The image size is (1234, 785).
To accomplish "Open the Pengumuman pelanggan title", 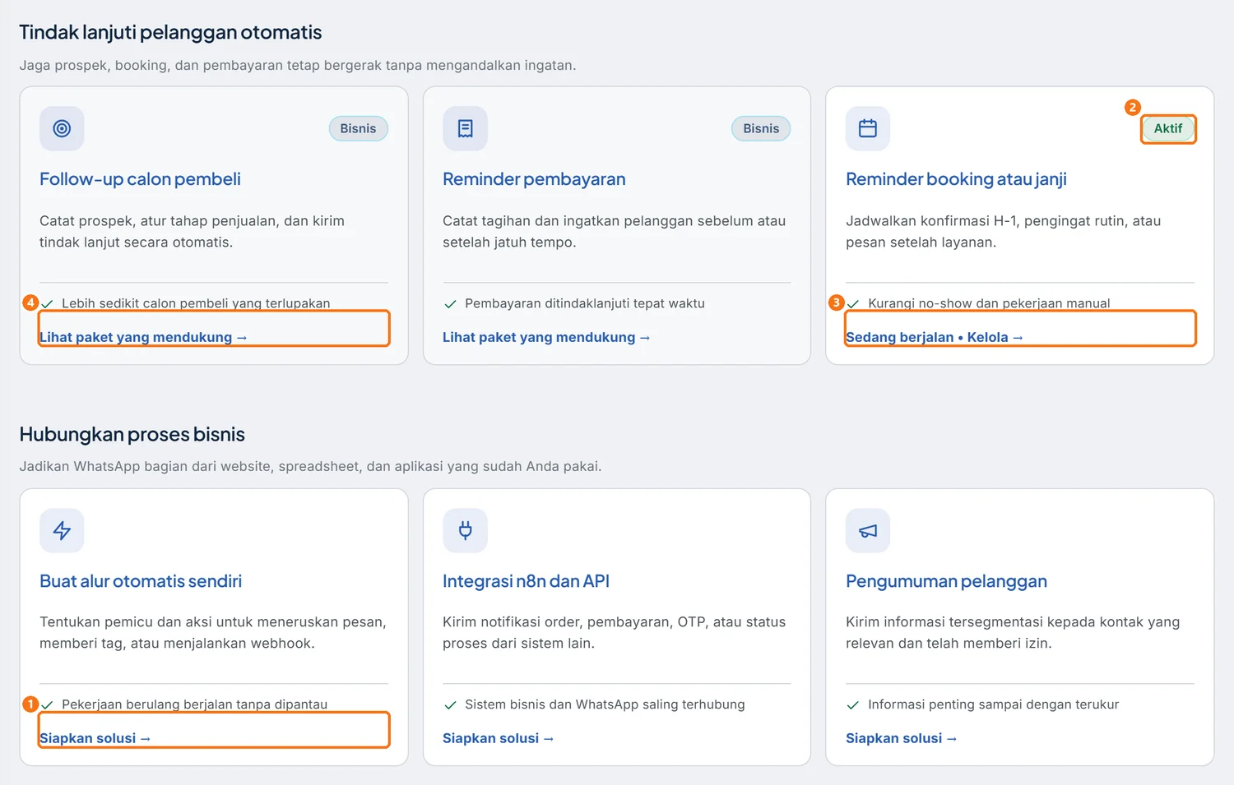I will coord(946,581).
